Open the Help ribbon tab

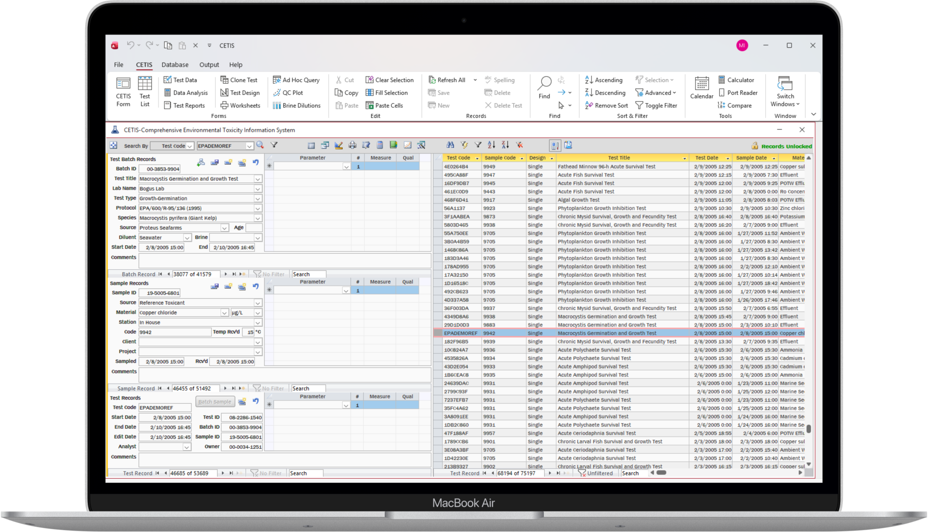click(x=236, y=65)
